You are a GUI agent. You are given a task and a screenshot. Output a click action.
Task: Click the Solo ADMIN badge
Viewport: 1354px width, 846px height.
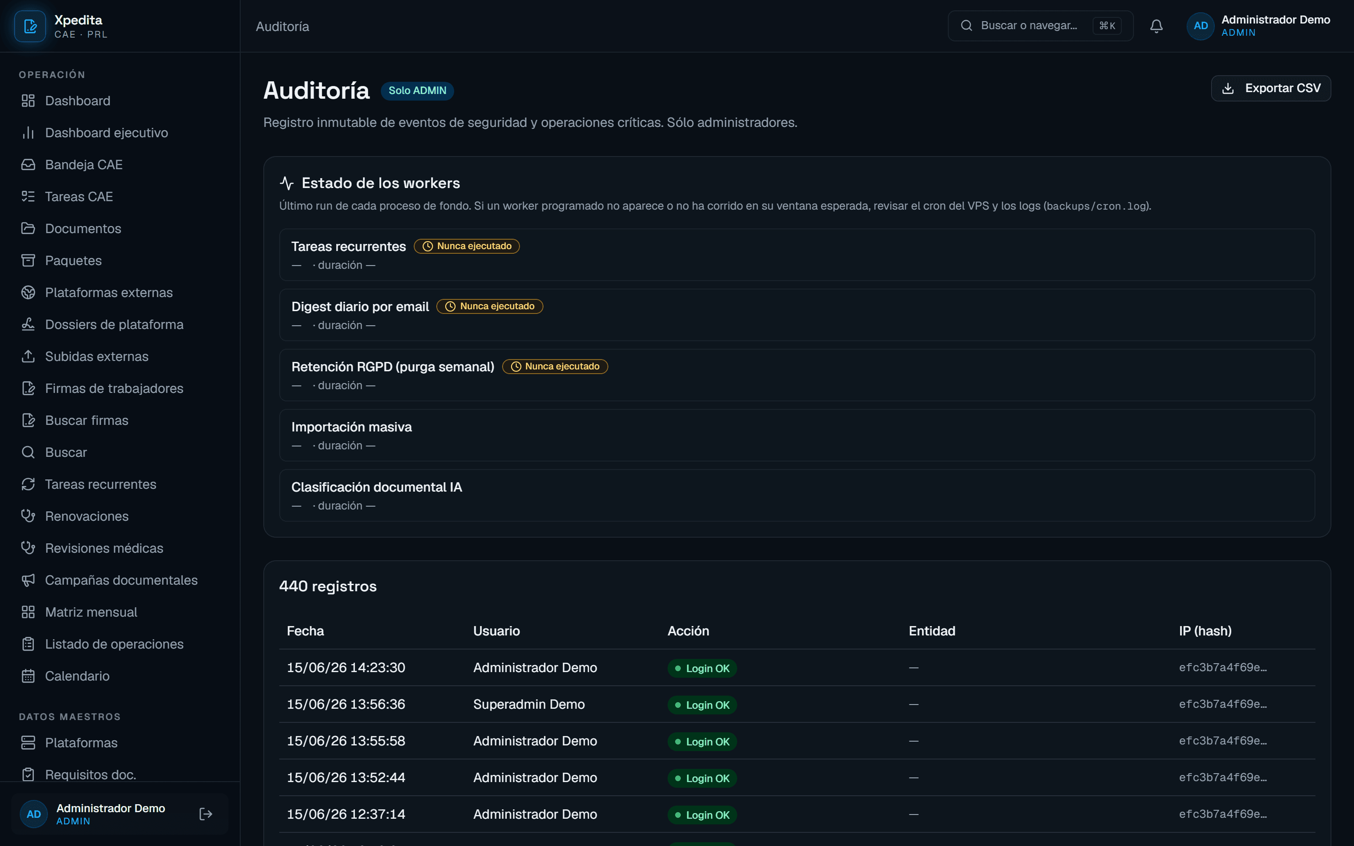coord(417,91)
